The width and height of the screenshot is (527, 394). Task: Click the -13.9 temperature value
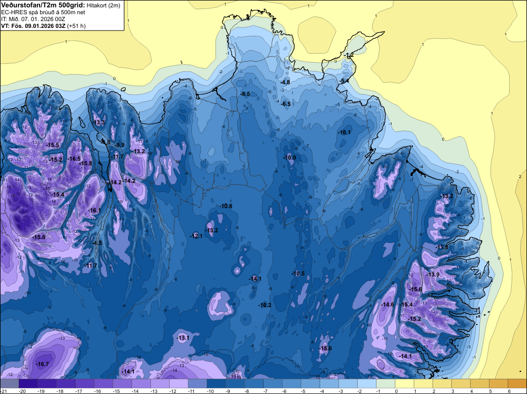[433, 275]
